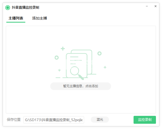Minimize the 抖音直播监控录制 window
Viewport: 162px width, 129px height.
point(147,6)
